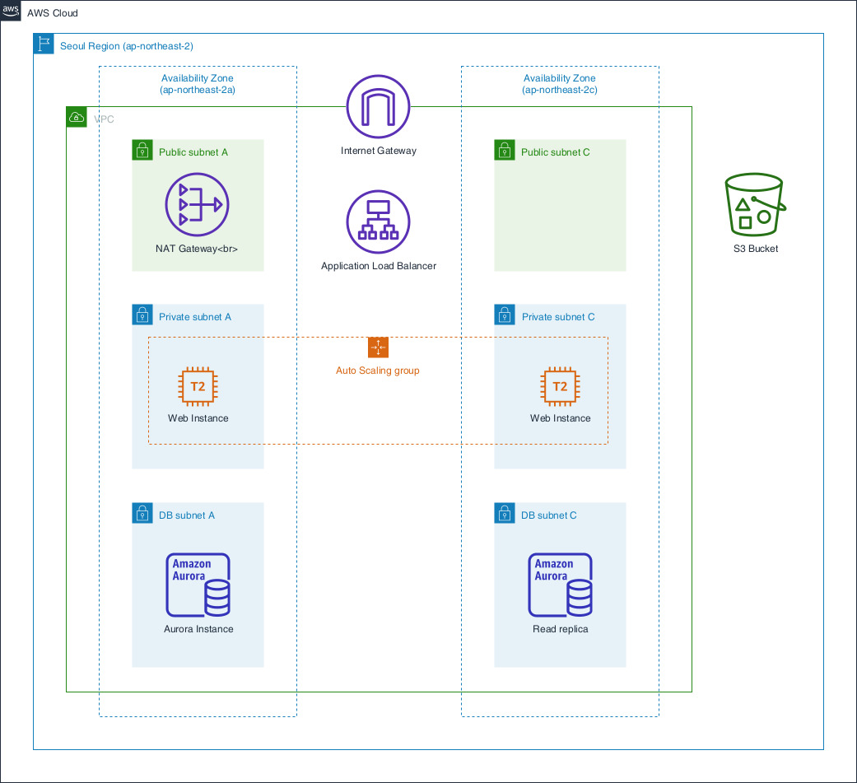Select the Seoul Region flag icon
The image size is (857, 783).
pos(44,44)
